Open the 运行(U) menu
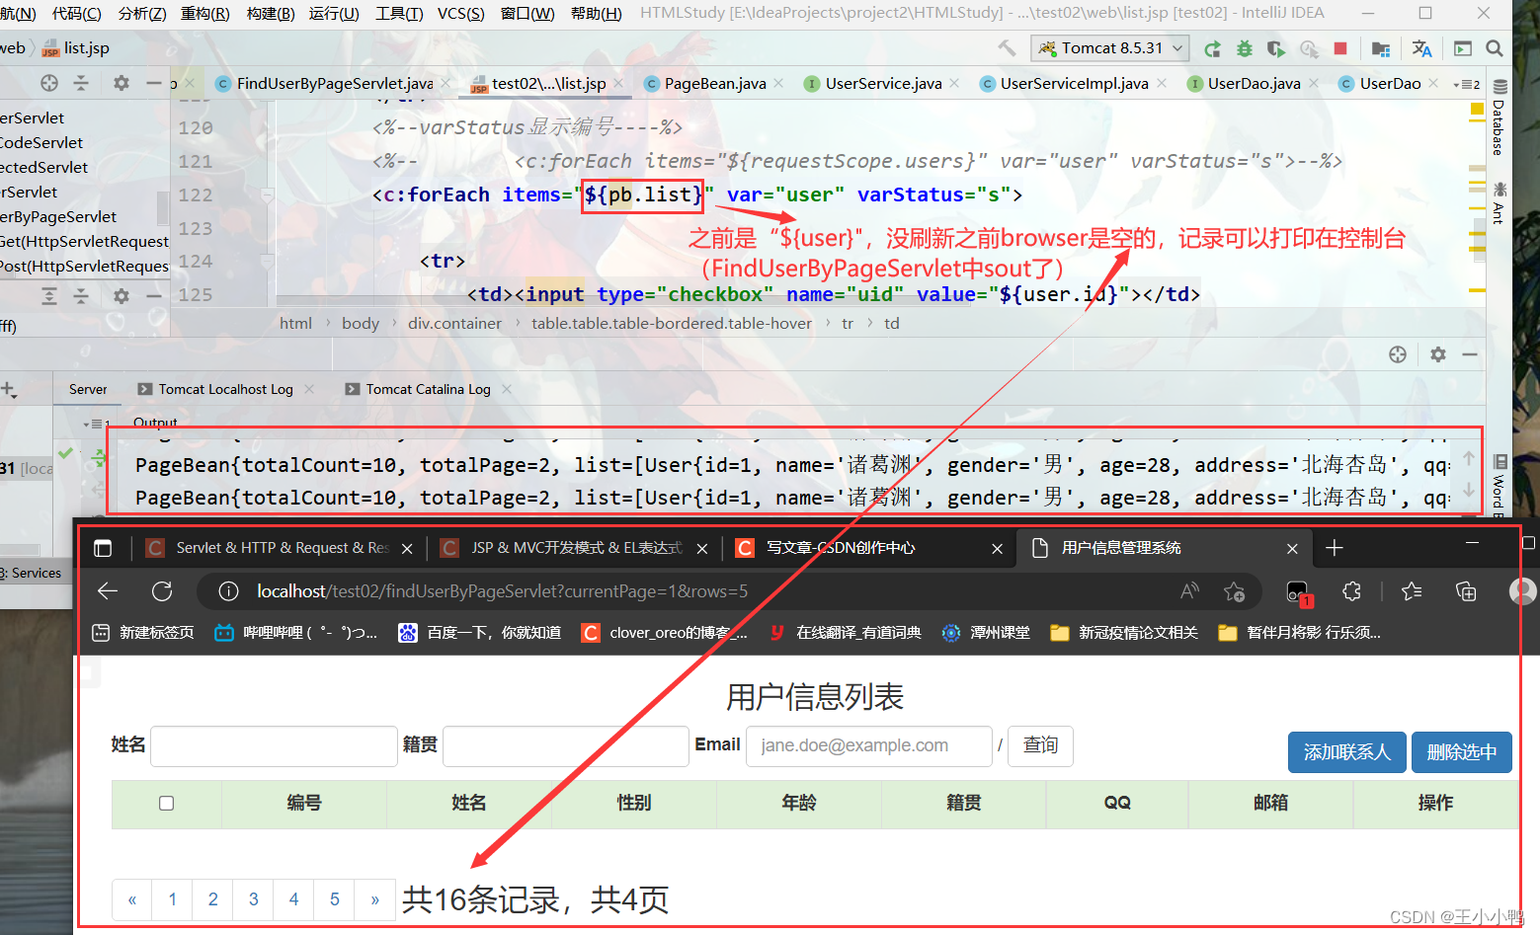Image resolution: width=1540 pixels, height=935 pixels. coord(334,13)
